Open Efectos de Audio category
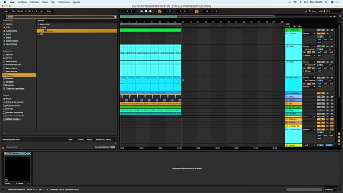 click(13, 65)
